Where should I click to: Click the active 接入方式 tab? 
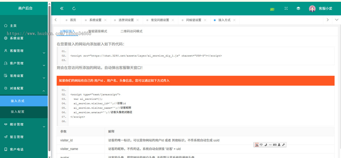coord(224,20)
